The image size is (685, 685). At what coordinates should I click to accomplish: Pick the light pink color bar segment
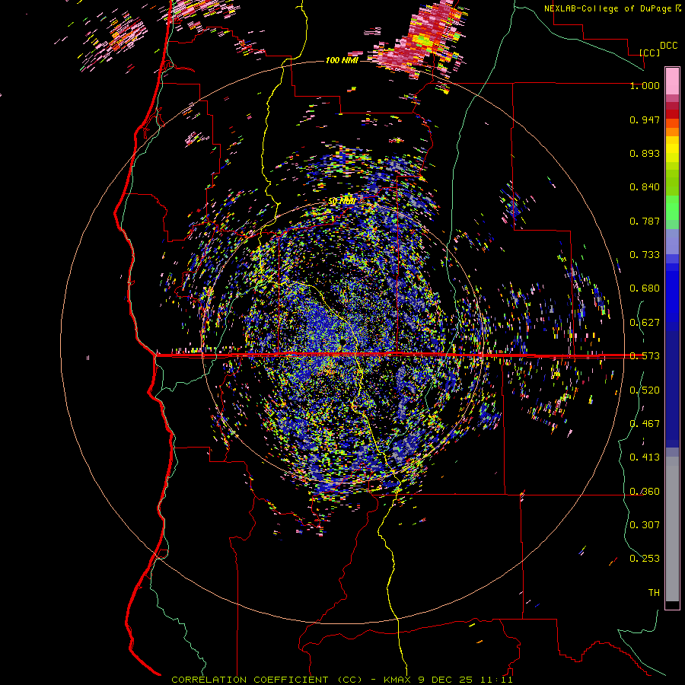point(672,81)
